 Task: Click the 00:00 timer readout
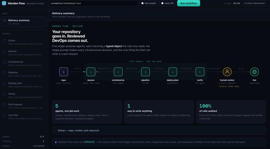(x=237, y=3)
